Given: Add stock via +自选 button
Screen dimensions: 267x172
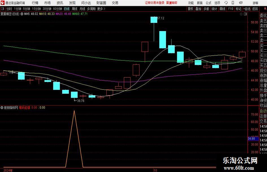Looking at the screenshot, I should (x=247, y=9).
